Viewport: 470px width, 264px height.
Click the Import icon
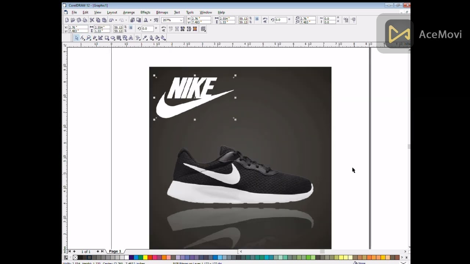click(x=132, y=20)
